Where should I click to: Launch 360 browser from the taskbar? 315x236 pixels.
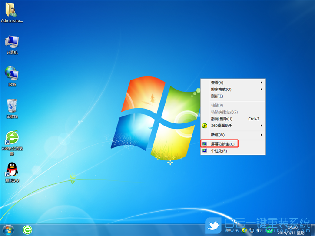click(x=27, y=229)
